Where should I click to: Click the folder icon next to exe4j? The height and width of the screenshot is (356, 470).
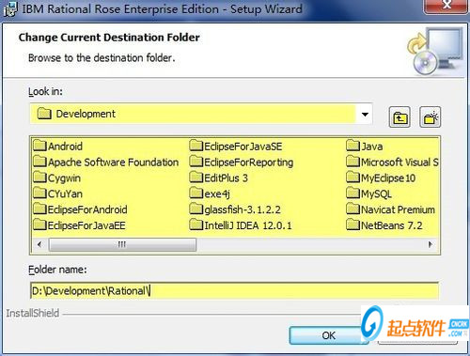coord(196,193)
